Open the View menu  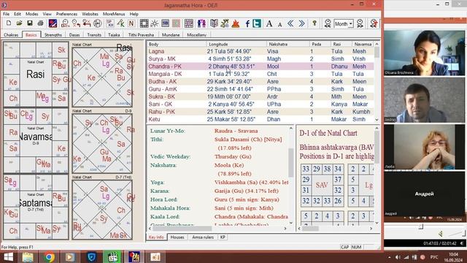47,14
